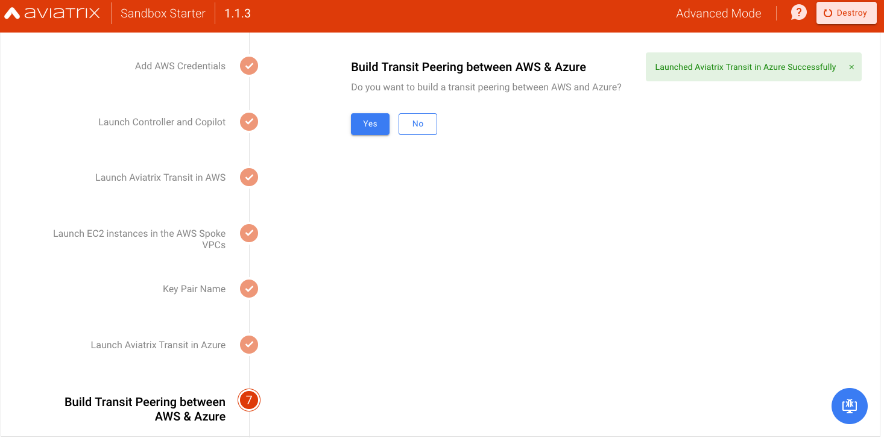This screenshot has height=441, width=884.
Task: Select the Launch Controller and Copilot label
Action: (x=162, y=122)
